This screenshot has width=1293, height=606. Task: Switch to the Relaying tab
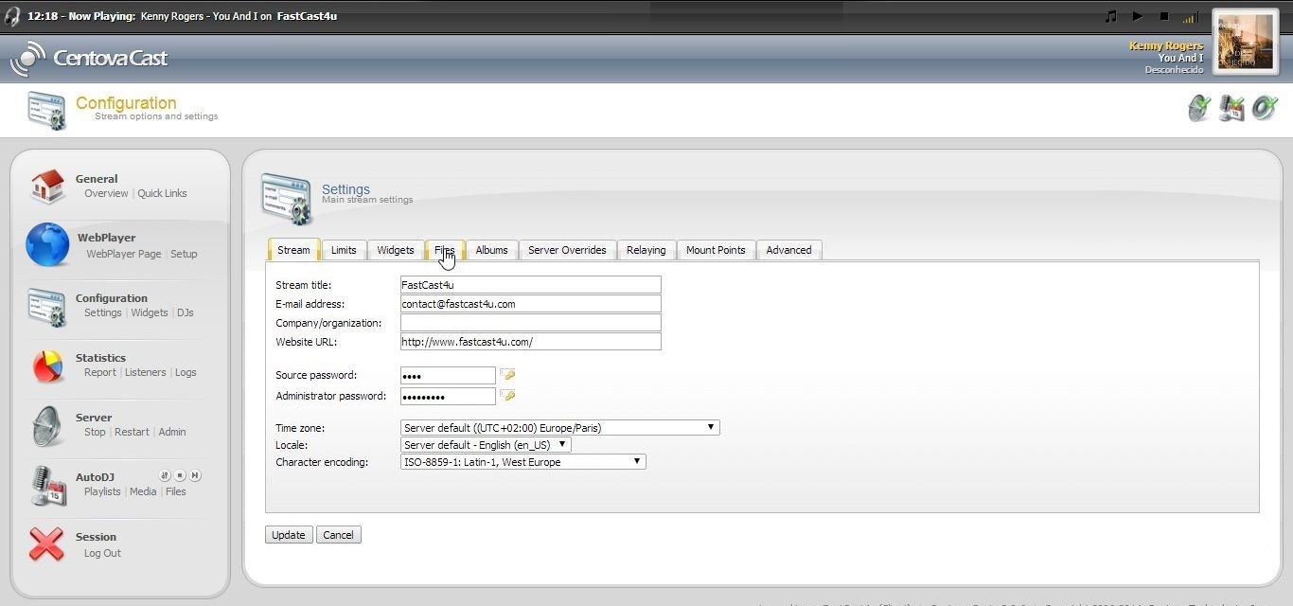(646, 250)
